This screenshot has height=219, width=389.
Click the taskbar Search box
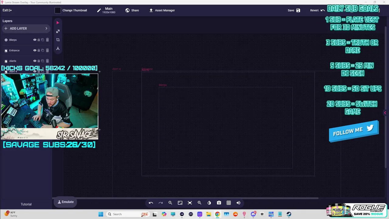click(x=128, y=214)
